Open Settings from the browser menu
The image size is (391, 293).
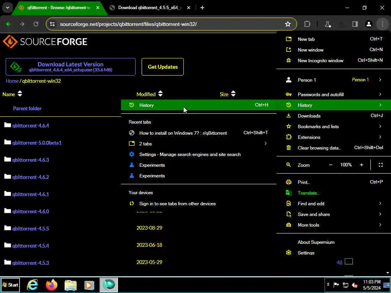pos(334,253)
